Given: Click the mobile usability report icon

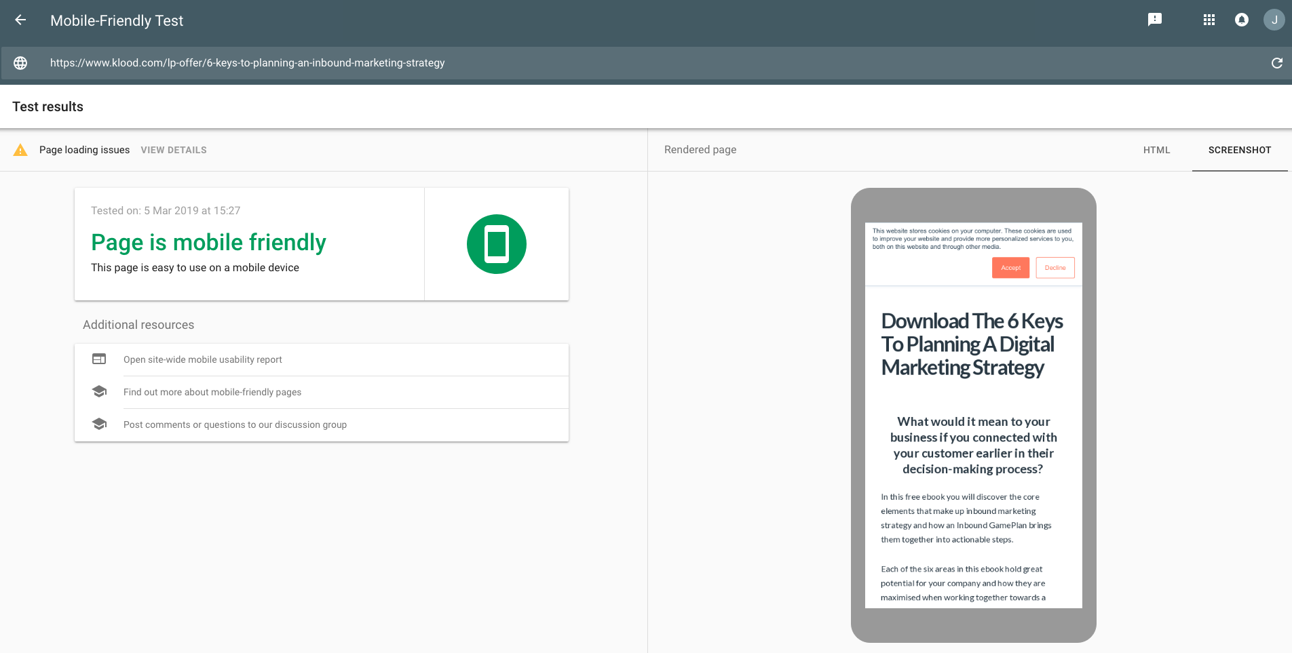Looking at the screenshot, I should click(x=99, y=359).
